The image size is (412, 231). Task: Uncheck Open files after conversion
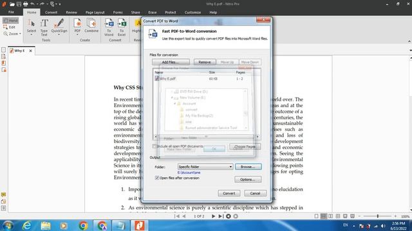[157, 178]
